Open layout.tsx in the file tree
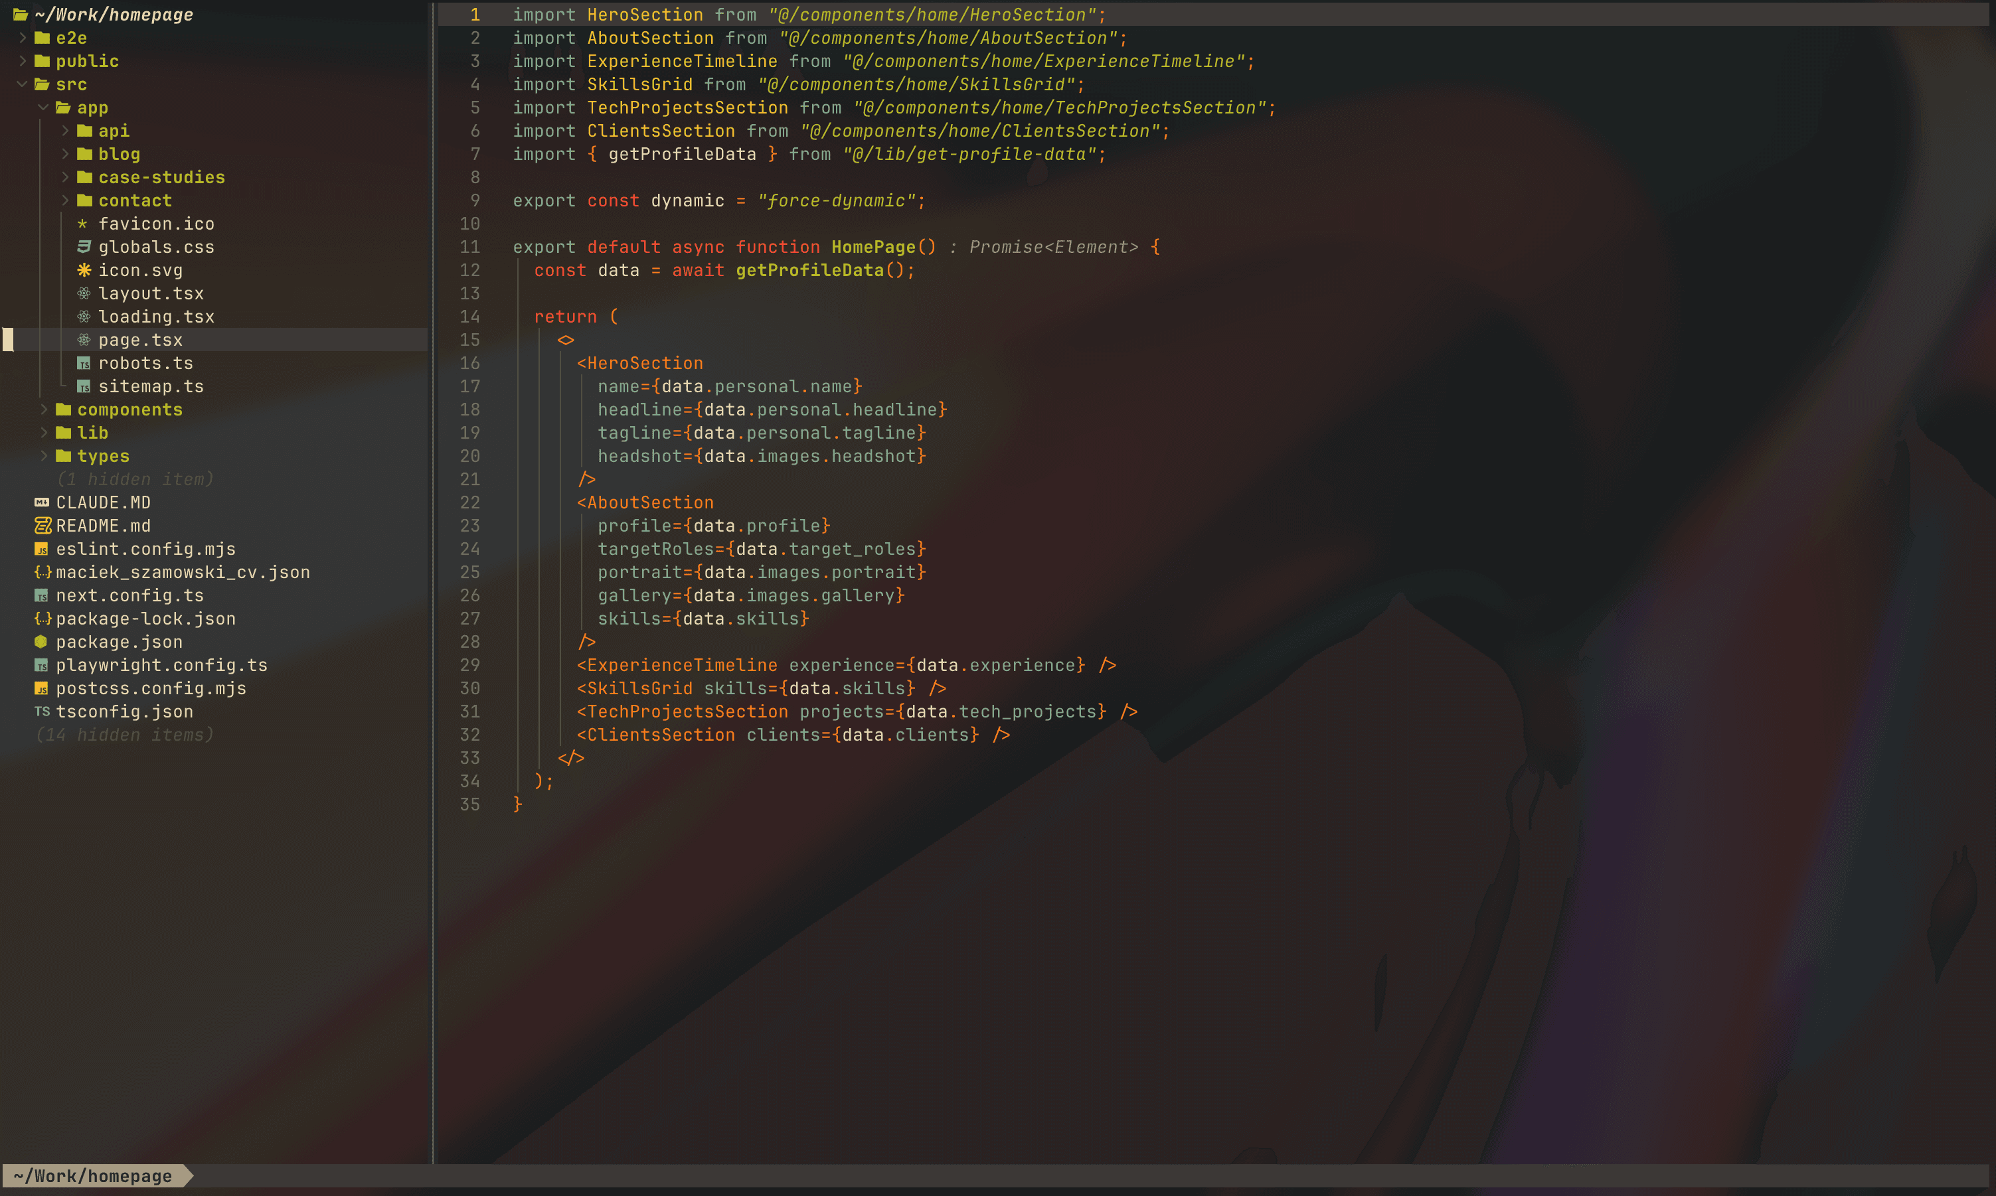The height and width of the screenshot is (1196, 1996). 151,293
